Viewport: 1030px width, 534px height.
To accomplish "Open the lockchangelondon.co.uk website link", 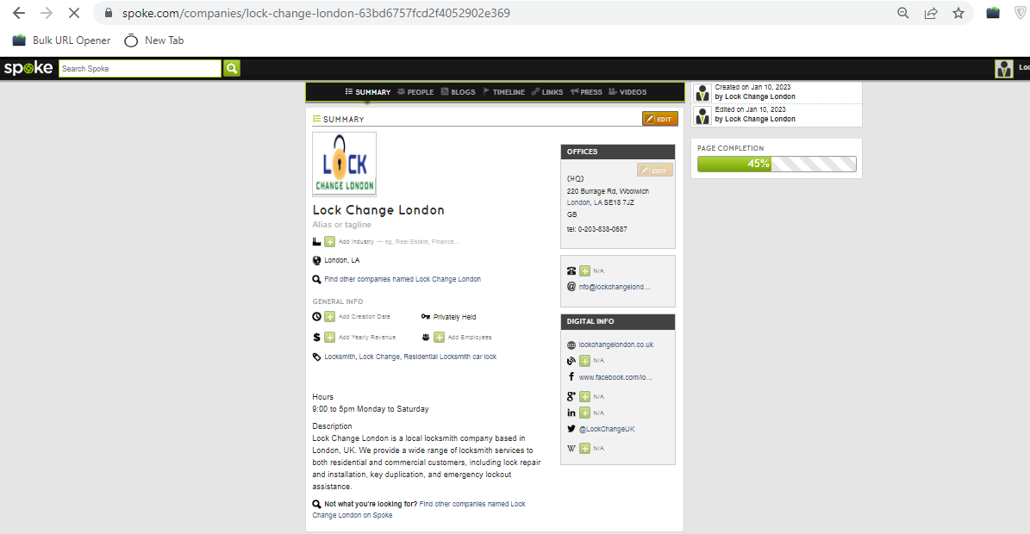I will coord(615,345).
